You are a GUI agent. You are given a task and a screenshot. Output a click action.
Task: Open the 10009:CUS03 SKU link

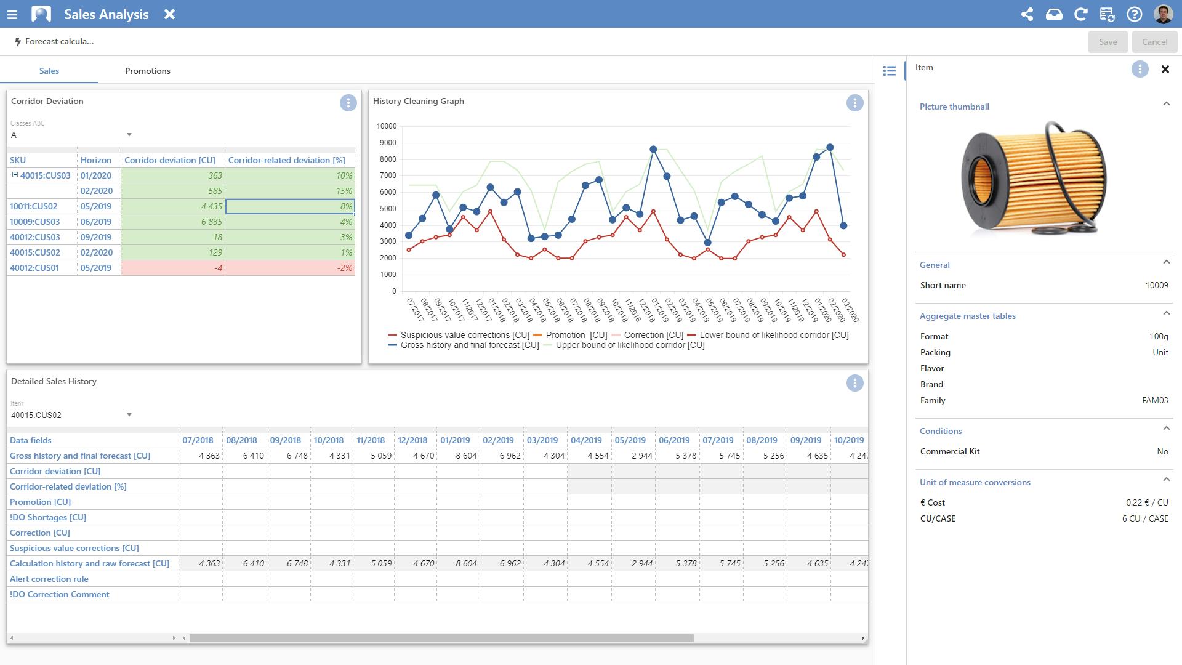click(x=34, y=222)
